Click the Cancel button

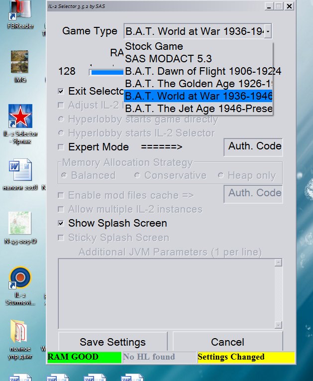(x=227, y=342)
